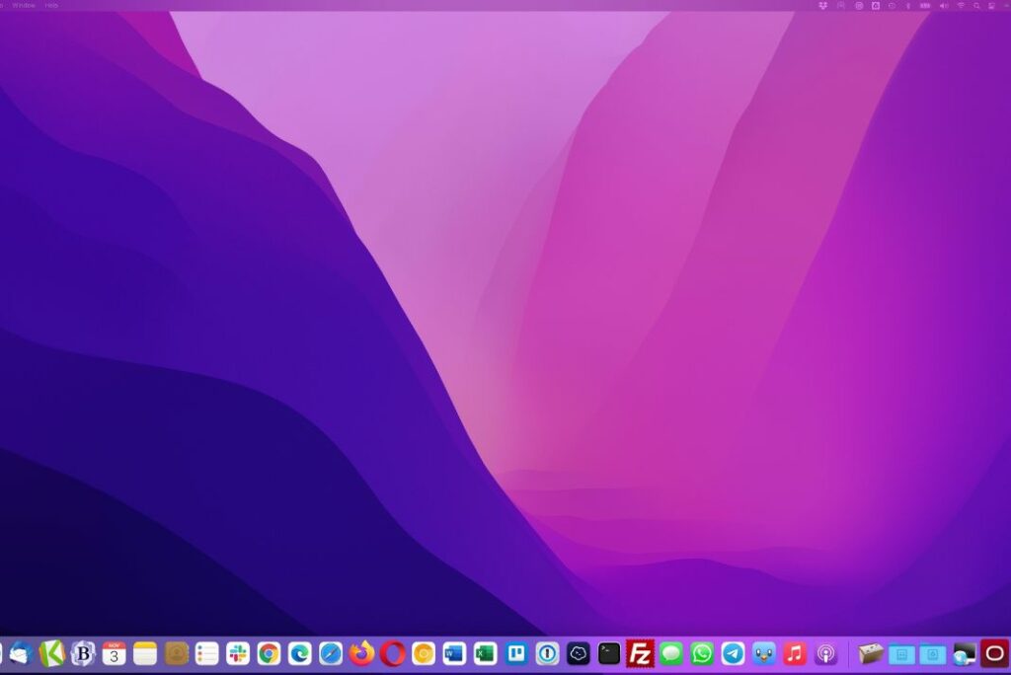Open Microsoft Excel from the dock
This screenshot has width=1011, height=675.
coord(485,653)
